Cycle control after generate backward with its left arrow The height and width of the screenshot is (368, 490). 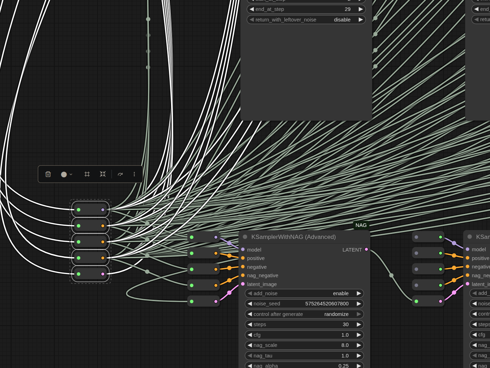coord(250,314)
